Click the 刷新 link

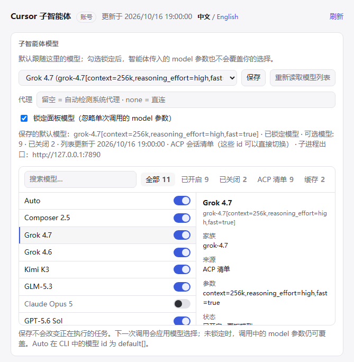pyautogui.click(x=337, y=16)
